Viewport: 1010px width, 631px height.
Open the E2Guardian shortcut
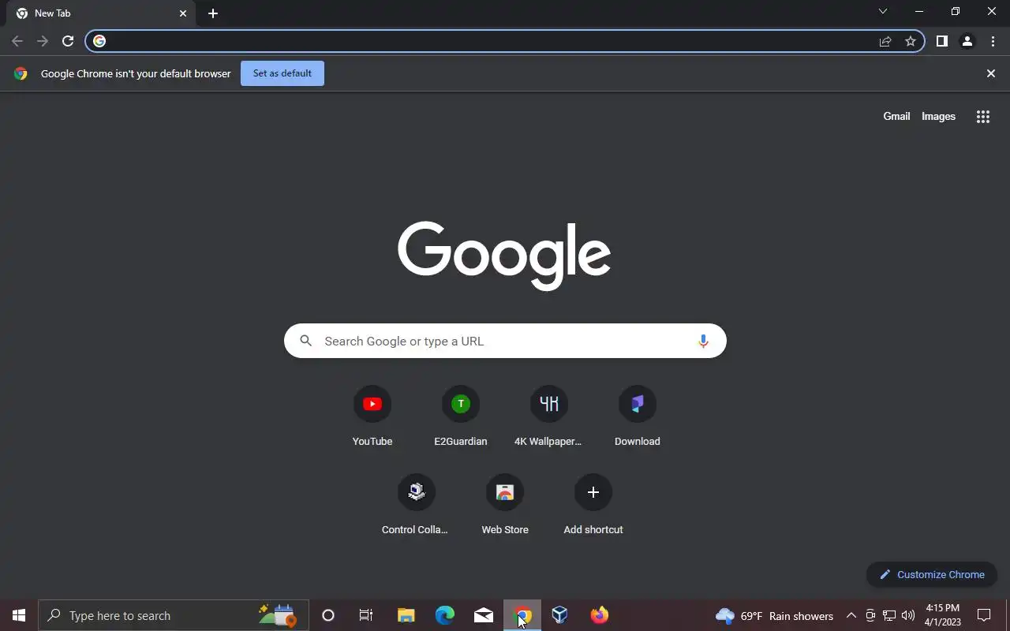click(x=461, y=416)
